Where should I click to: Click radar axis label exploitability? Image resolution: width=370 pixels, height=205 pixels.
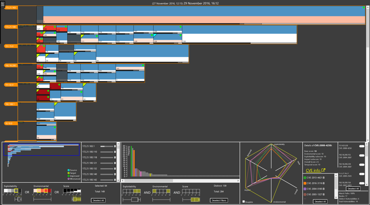[279, 144]
